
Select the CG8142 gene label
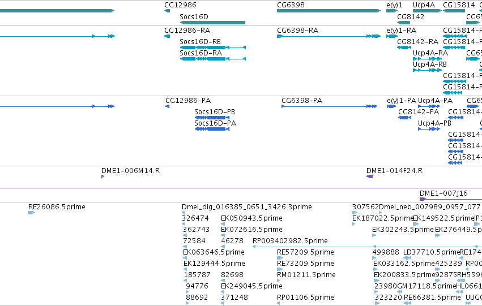(411, 16)
